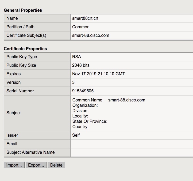Click the Partition / Path row label
193x181 pixels.
click(x=20, y=27)
